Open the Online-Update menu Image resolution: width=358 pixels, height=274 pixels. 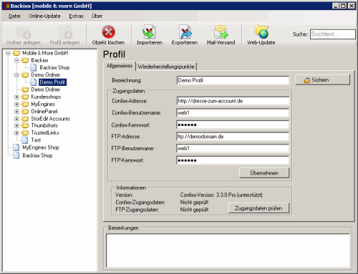point(44,16)
